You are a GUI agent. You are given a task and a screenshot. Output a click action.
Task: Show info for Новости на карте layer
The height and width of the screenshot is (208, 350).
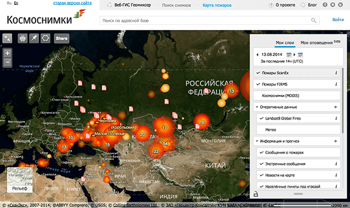[336, 175]
